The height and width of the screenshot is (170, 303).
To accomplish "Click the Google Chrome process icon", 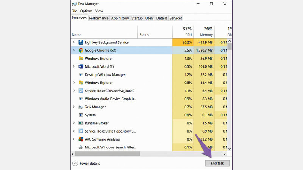I will (x=81, y=50).
